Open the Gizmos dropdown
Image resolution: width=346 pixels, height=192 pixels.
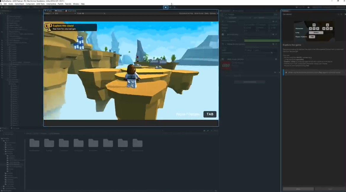pyautogui.click(x=214, y=13)
